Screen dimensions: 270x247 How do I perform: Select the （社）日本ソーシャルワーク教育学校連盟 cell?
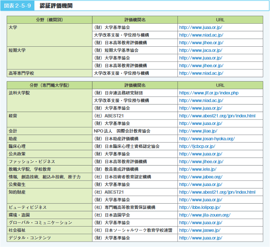(135, 230)
